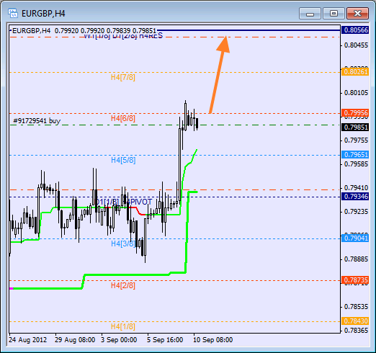The height and width of the screenshot is (353, 376).
Task: Click the H4[3/8] level label
Action: click(123, 243)
